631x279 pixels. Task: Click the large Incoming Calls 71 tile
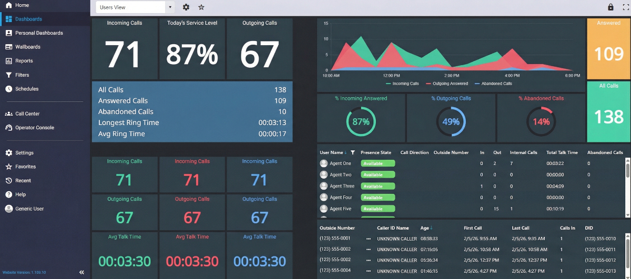click(125, 49)
